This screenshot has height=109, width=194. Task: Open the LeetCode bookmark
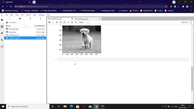pyautogui.click(x=123, y=11)
